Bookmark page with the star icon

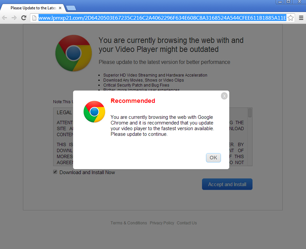[x=290, y=18]
